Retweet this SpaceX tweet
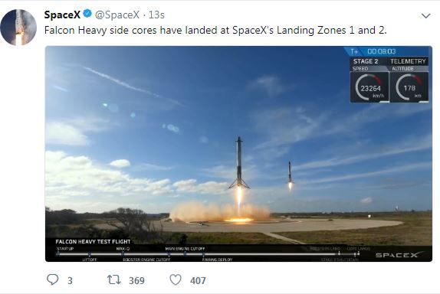 coord(114,279)
